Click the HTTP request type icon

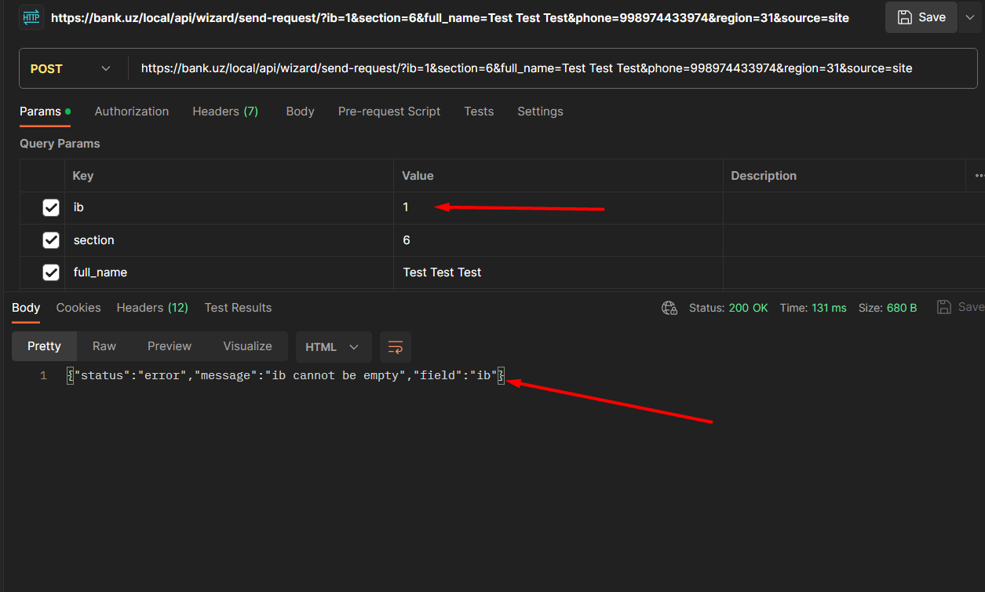[x=31, y=17]
